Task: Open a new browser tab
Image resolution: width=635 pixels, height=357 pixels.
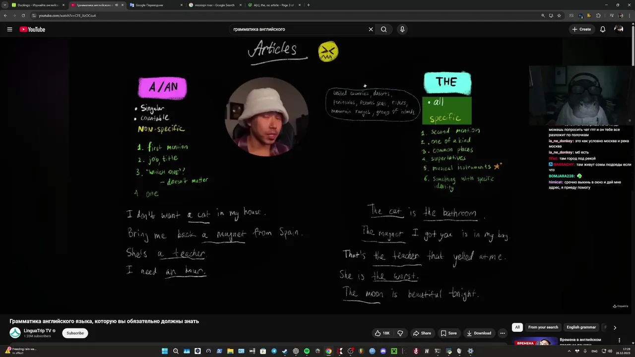Action: pyautogui.click(x=309, y=5)
